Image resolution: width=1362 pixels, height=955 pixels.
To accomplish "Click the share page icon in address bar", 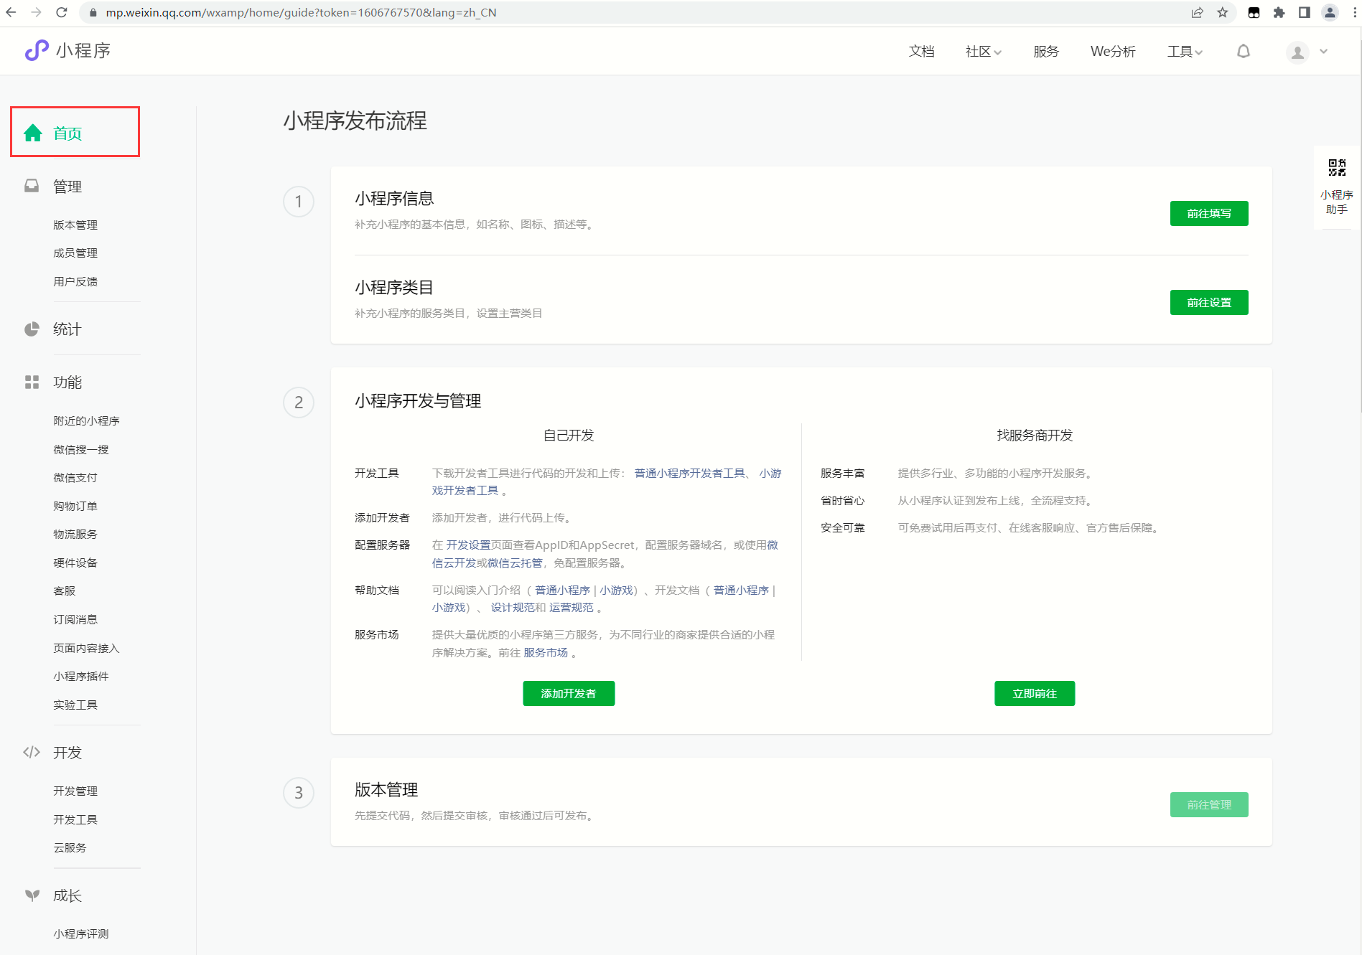I will click(1197, 12).
